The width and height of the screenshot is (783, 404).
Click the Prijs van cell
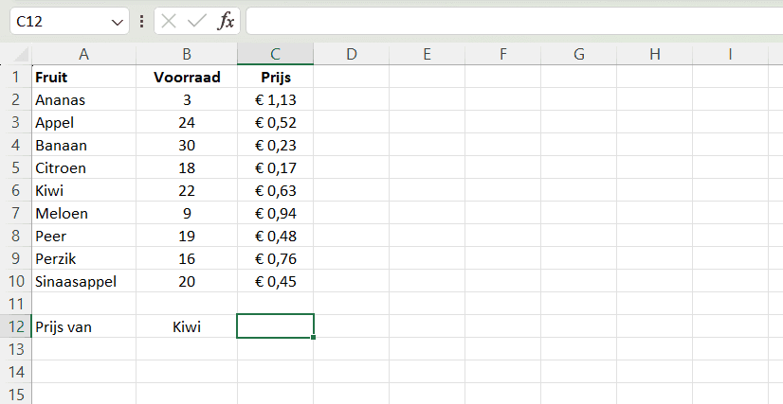pos(83,326)
